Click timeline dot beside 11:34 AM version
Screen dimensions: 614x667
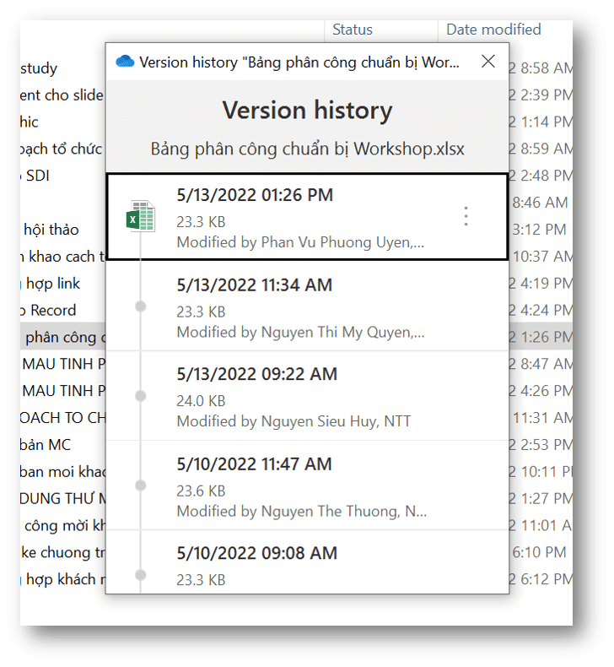click(140, 306)
